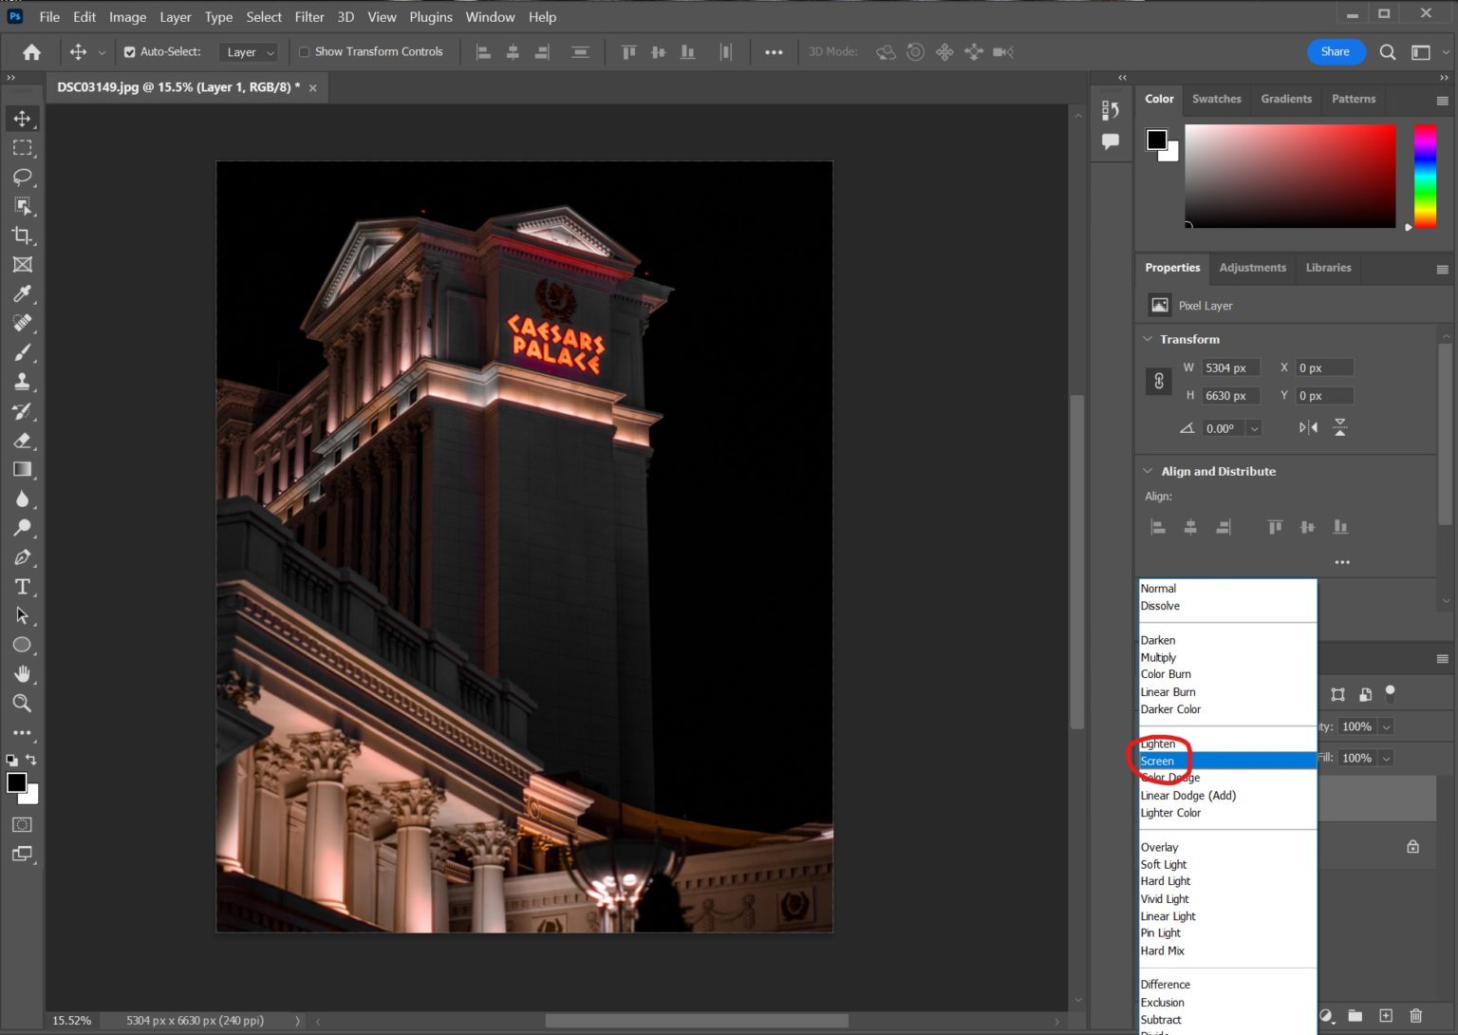Select the Eyedropper tool
Viewport: 1458px width, 1035px height.
pos(22,293)
